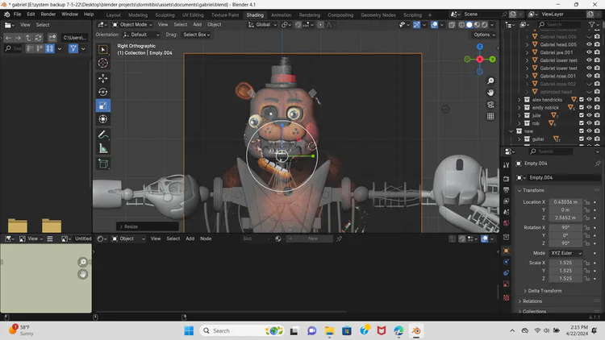The height and width of the screenshot is (340, 605).
Task: Toggle visibility eye for Gabriel head.005
Action: [589, 44]
